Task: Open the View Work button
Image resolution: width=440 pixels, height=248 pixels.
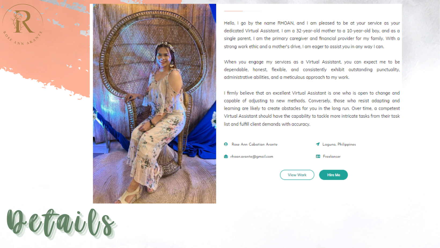Action: (x=297, y=175)
